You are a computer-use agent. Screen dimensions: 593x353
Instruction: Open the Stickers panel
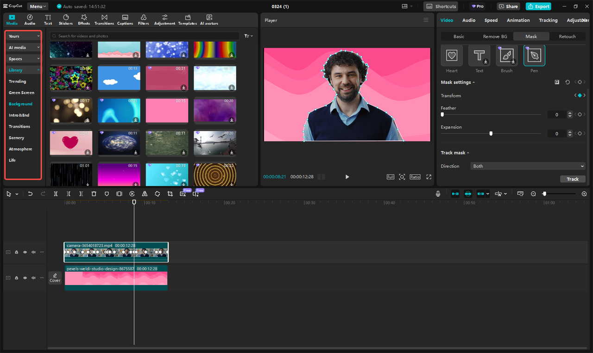[x=66, y=19]
